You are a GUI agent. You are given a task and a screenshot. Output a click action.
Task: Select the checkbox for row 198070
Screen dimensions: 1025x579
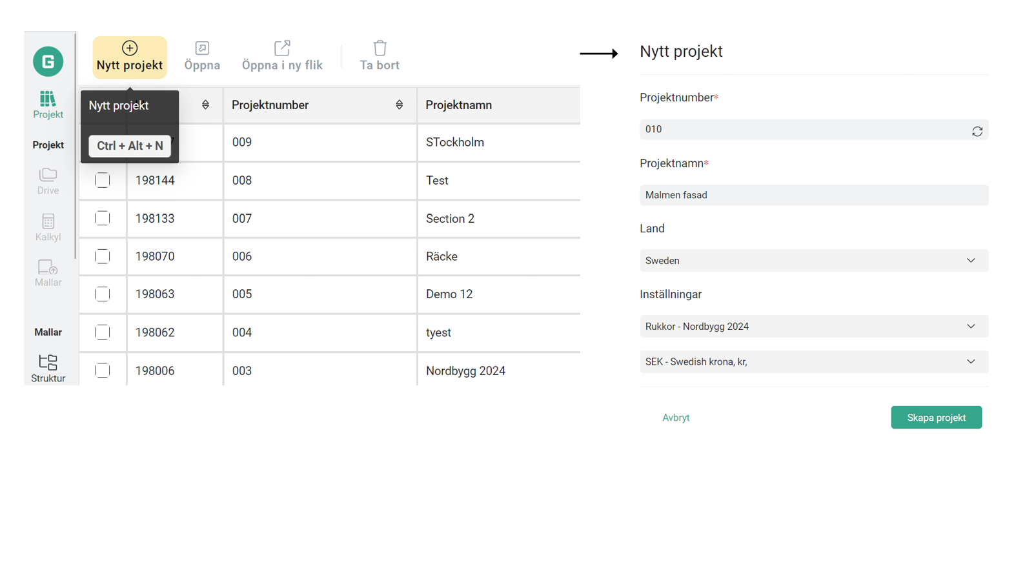102,256
